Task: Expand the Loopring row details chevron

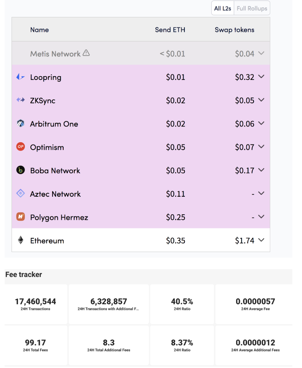Action: (261, 77)
